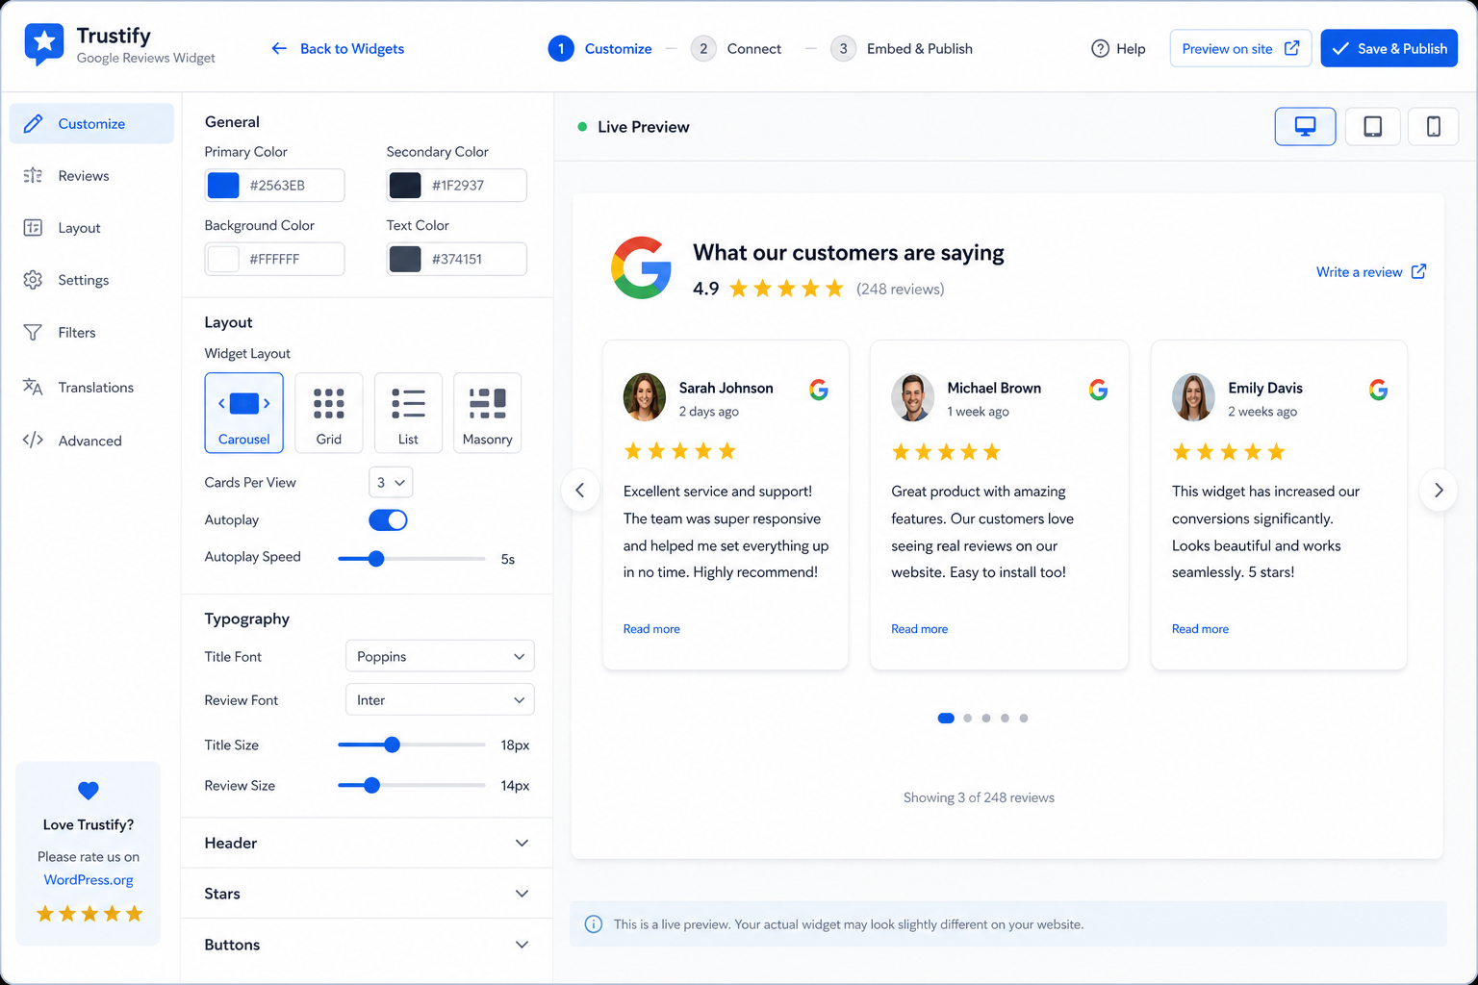Click the Secondary Color dark swatch

coord(405,186)
